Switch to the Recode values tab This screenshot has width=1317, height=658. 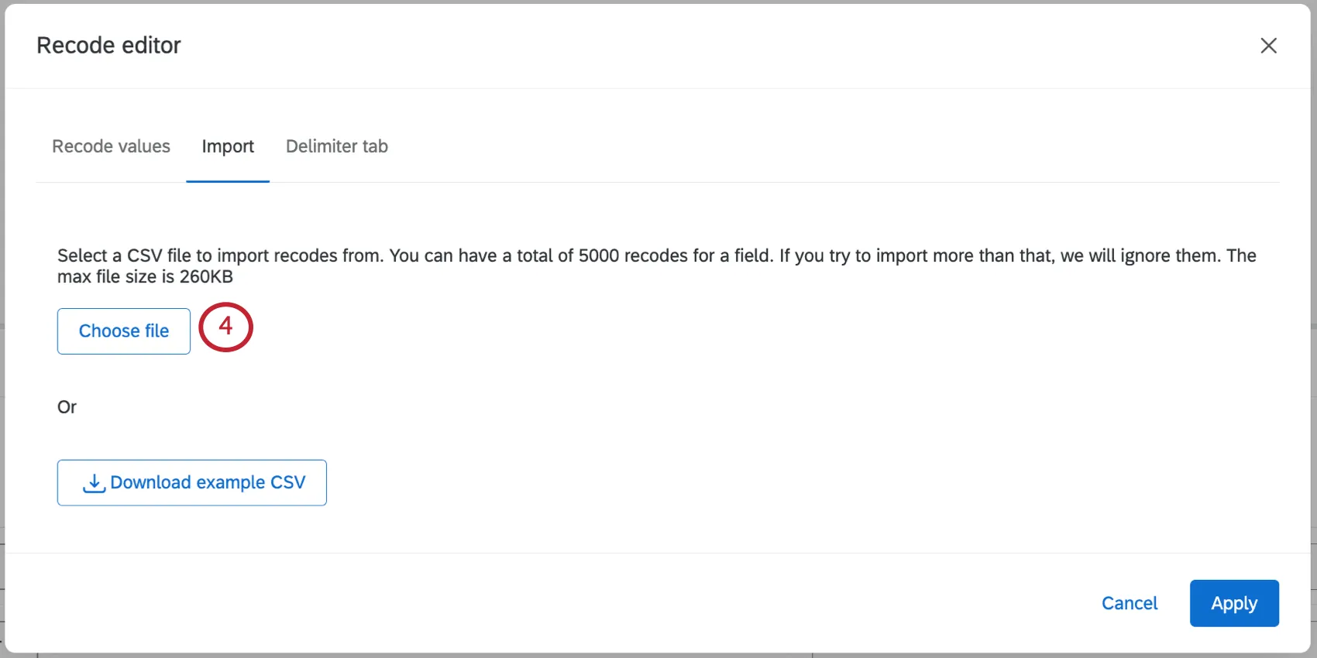(x=111, y=146)
